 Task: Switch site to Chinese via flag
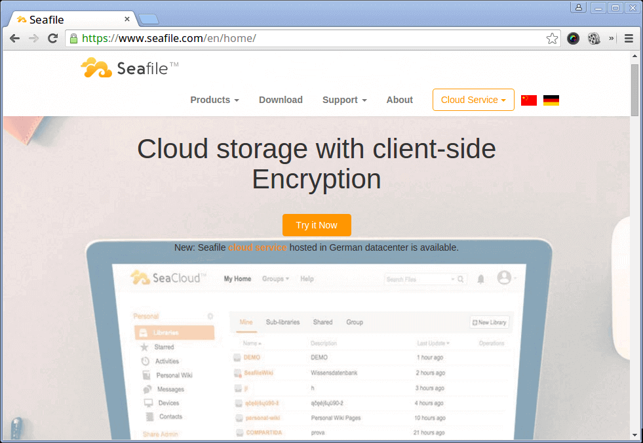(528, 100)
